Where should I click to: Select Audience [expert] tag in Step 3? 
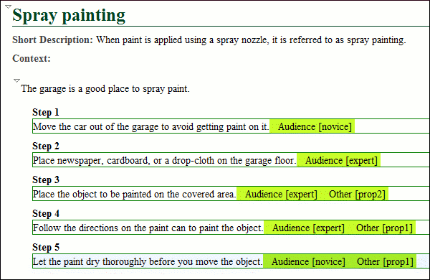[281, 195]
